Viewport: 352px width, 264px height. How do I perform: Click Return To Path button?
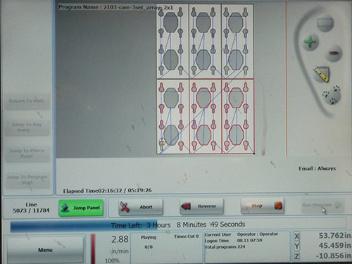pyautogui.click(x=27, y=101)
